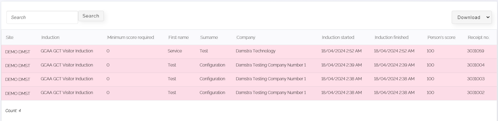Sort by the Induction column header
Viewport: 498px width, 121px height.
pyautogui.click(x=50, y=37)
